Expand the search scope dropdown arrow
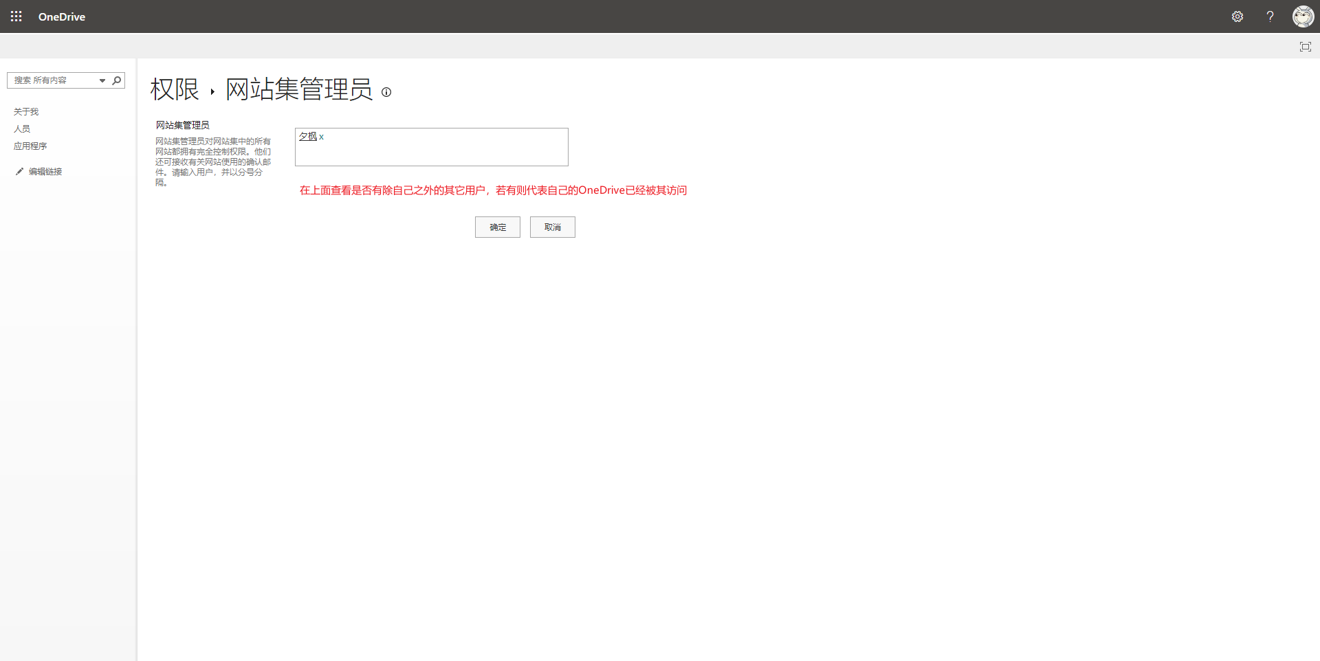The width and height of the screenshot is (1320, 661). point(102,80)
